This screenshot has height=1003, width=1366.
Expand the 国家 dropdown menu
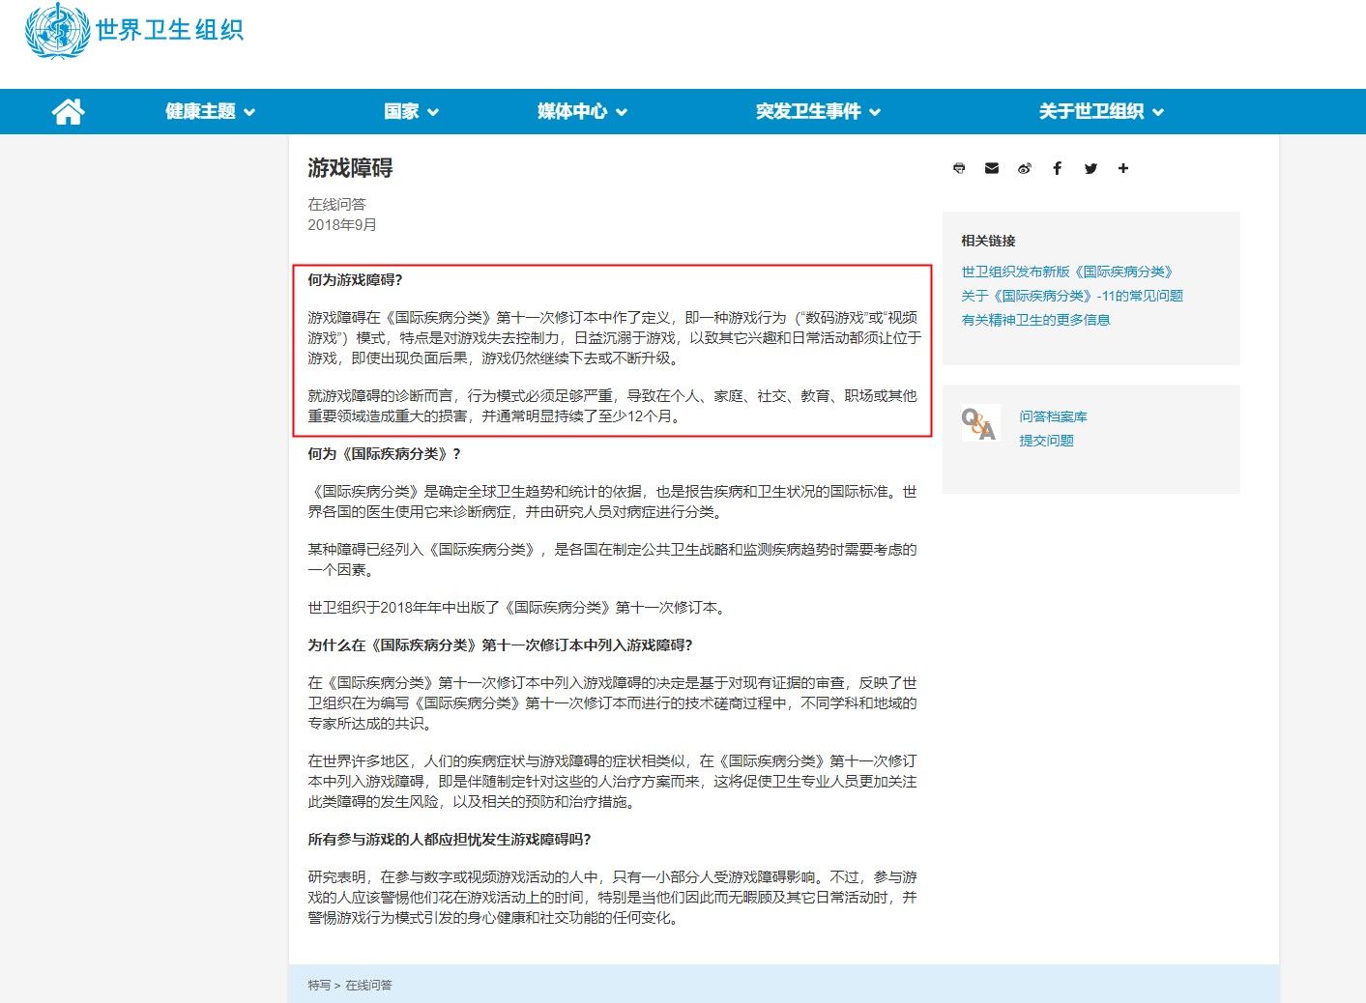coord(411,112)
